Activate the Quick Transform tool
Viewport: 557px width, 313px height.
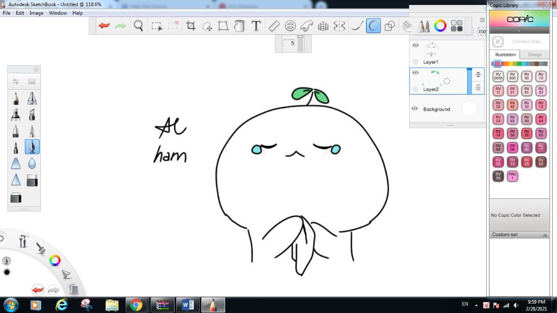(207, 26)
